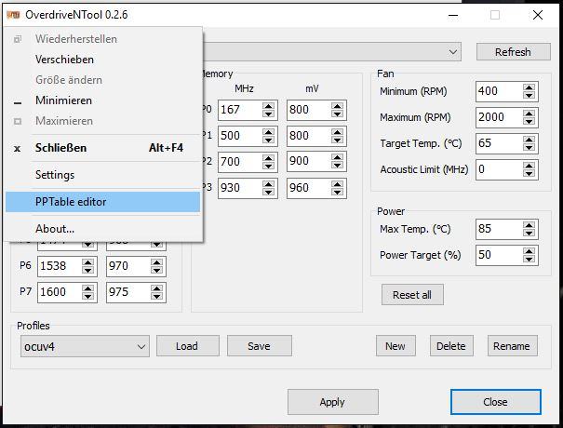
Task: Load the selected profile
Action: click(187, 346)
